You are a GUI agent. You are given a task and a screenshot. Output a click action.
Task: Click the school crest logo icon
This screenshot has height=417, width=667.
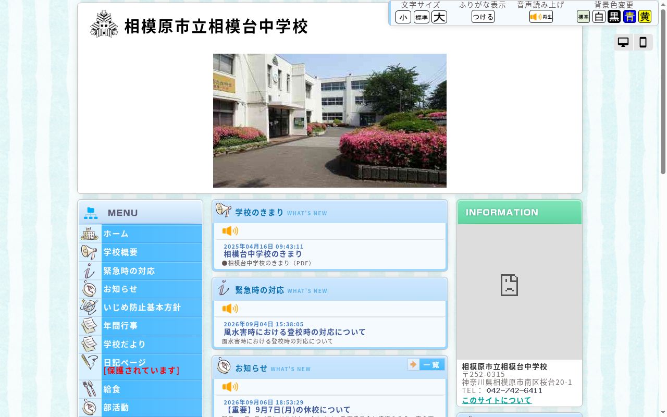pos(104,24)
